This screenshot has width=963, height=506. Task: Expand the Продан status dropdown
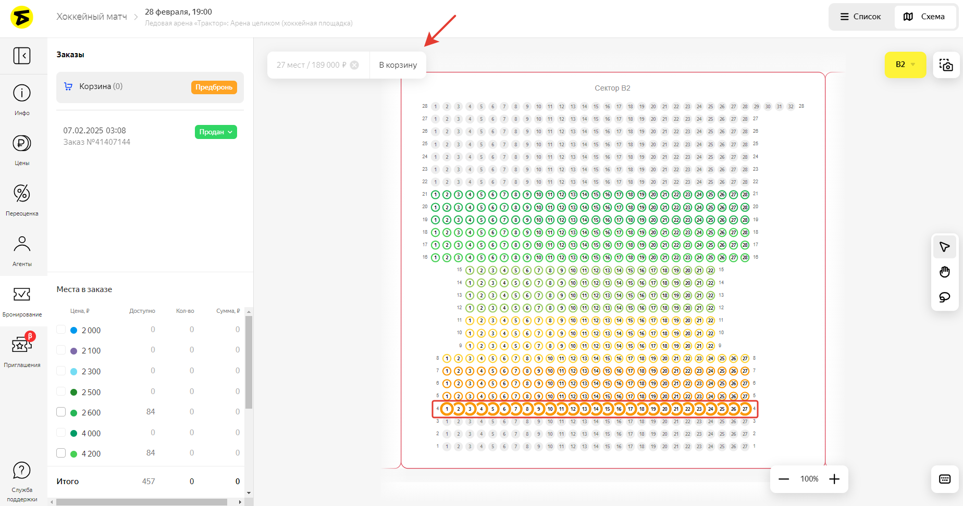[x=216, y=132]
